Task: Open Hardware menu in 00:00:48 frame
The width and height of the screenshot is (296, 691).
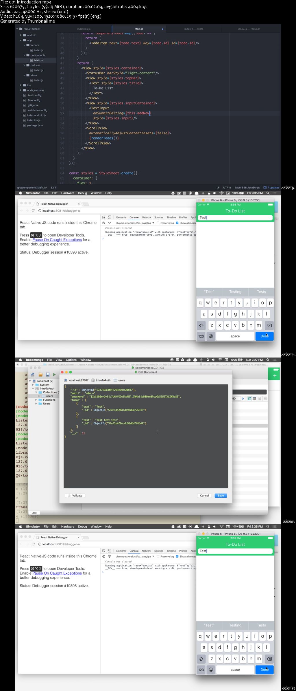Action: click(68, 193)
